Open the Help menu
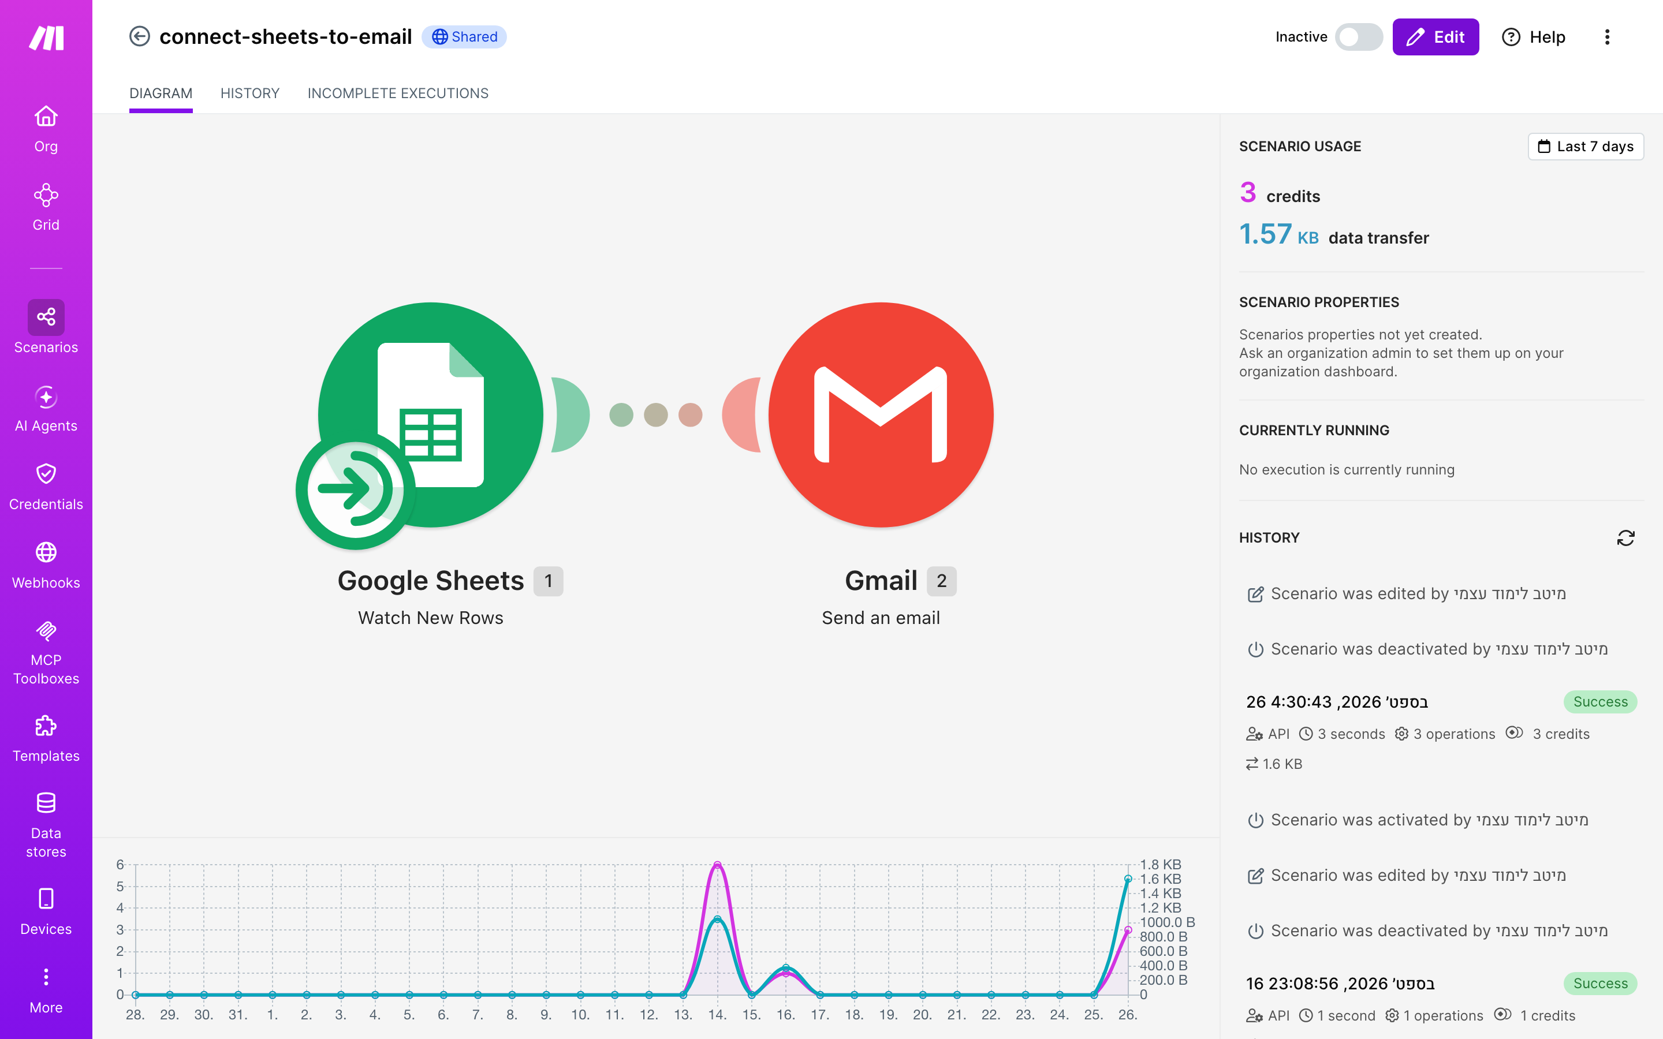The width and height of the screenshot is (1663, 1039). tap(1533, 36)
